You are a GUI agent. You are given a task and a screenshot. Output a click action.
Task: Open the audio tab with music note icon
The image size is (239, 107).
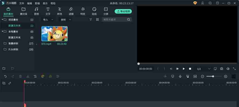click(x=36, y=11)
